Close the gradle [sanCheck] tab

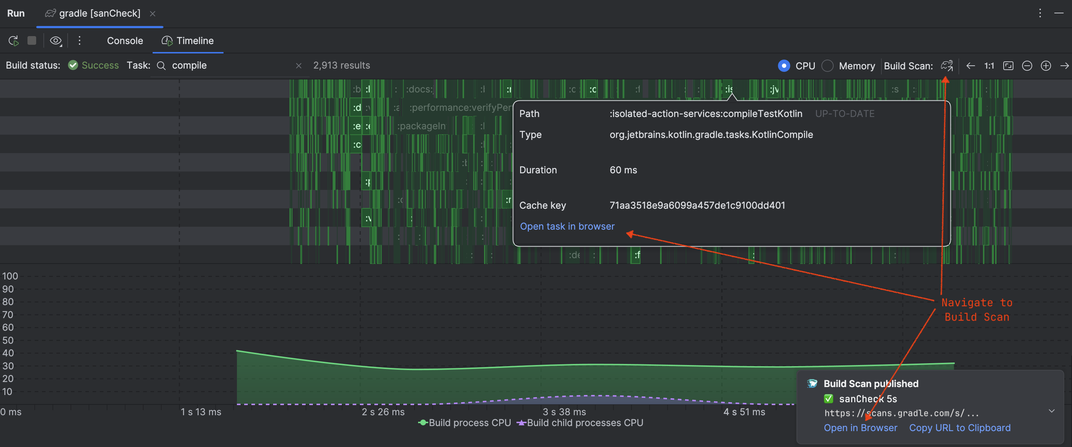pyautogui.click(x=153, y=14)
